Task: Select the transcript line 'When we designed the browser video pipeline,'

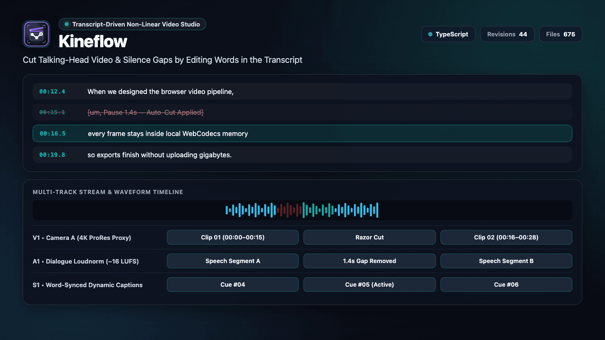Action: pyautogui.click(x=302, y=92)
